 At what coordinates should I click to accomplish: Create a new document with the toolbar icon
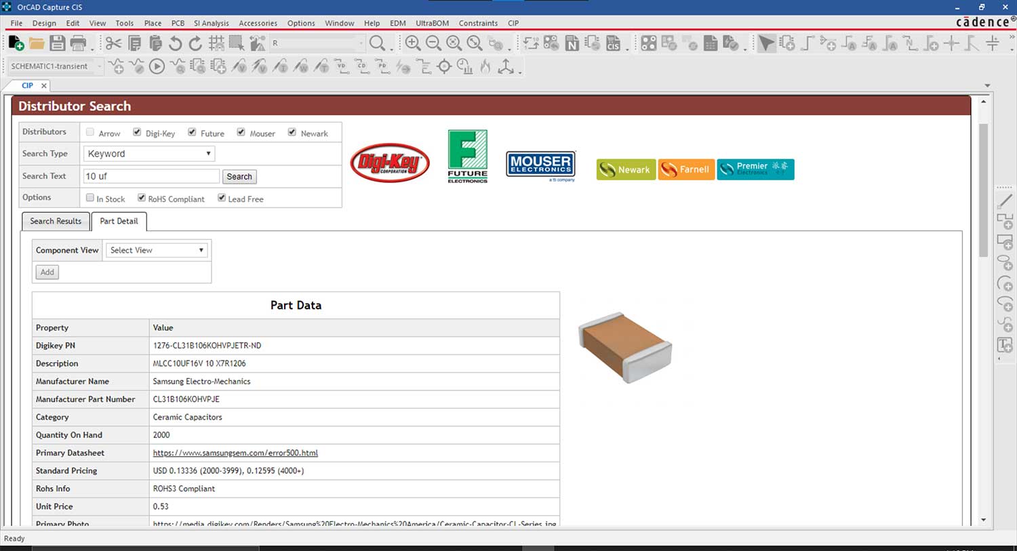tap(16, 43)
